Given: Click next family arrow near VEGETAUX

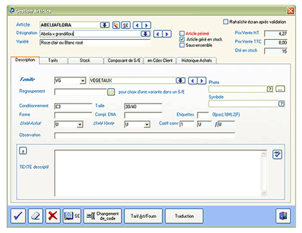Looking at the screenshot, I should (x=202, y=80).
